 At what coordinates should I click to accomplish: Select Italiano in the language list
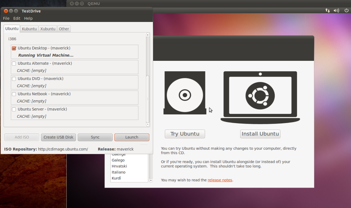coord(118,172)
